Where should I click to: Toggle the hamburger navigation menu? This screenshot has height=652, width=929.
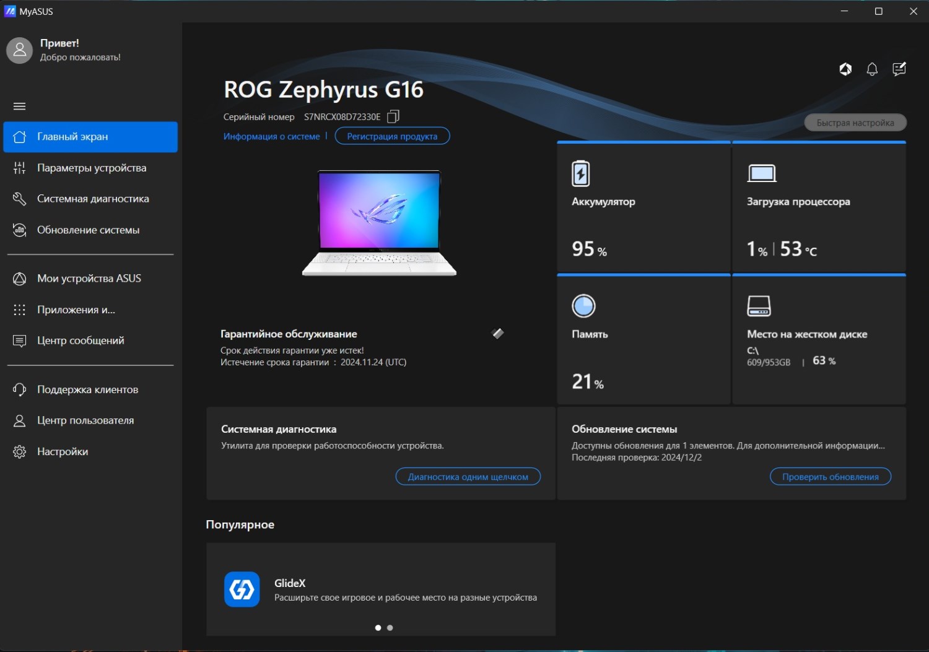(20, 106)
